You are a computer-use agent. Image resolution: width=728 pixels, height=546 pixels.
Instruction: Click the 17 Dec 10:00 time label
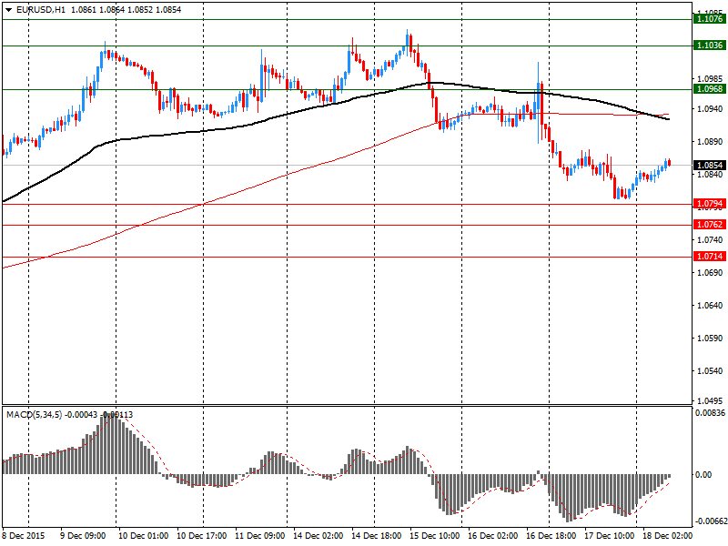pos(609,536)
